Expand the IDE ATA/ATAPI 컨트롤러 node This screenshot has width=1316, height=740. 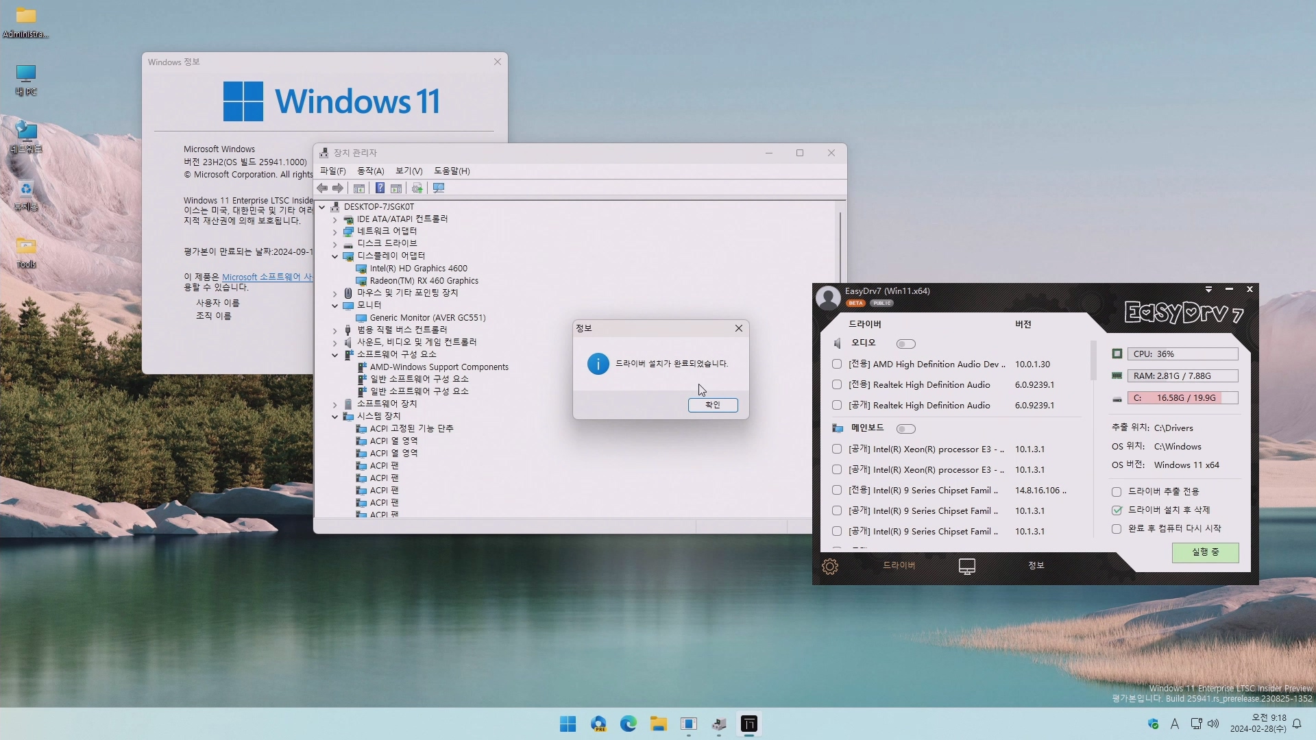[335, 219]
